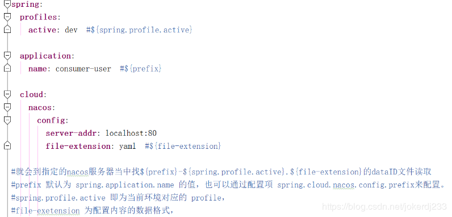Open the blog.csdn.net watermark link

384,207
